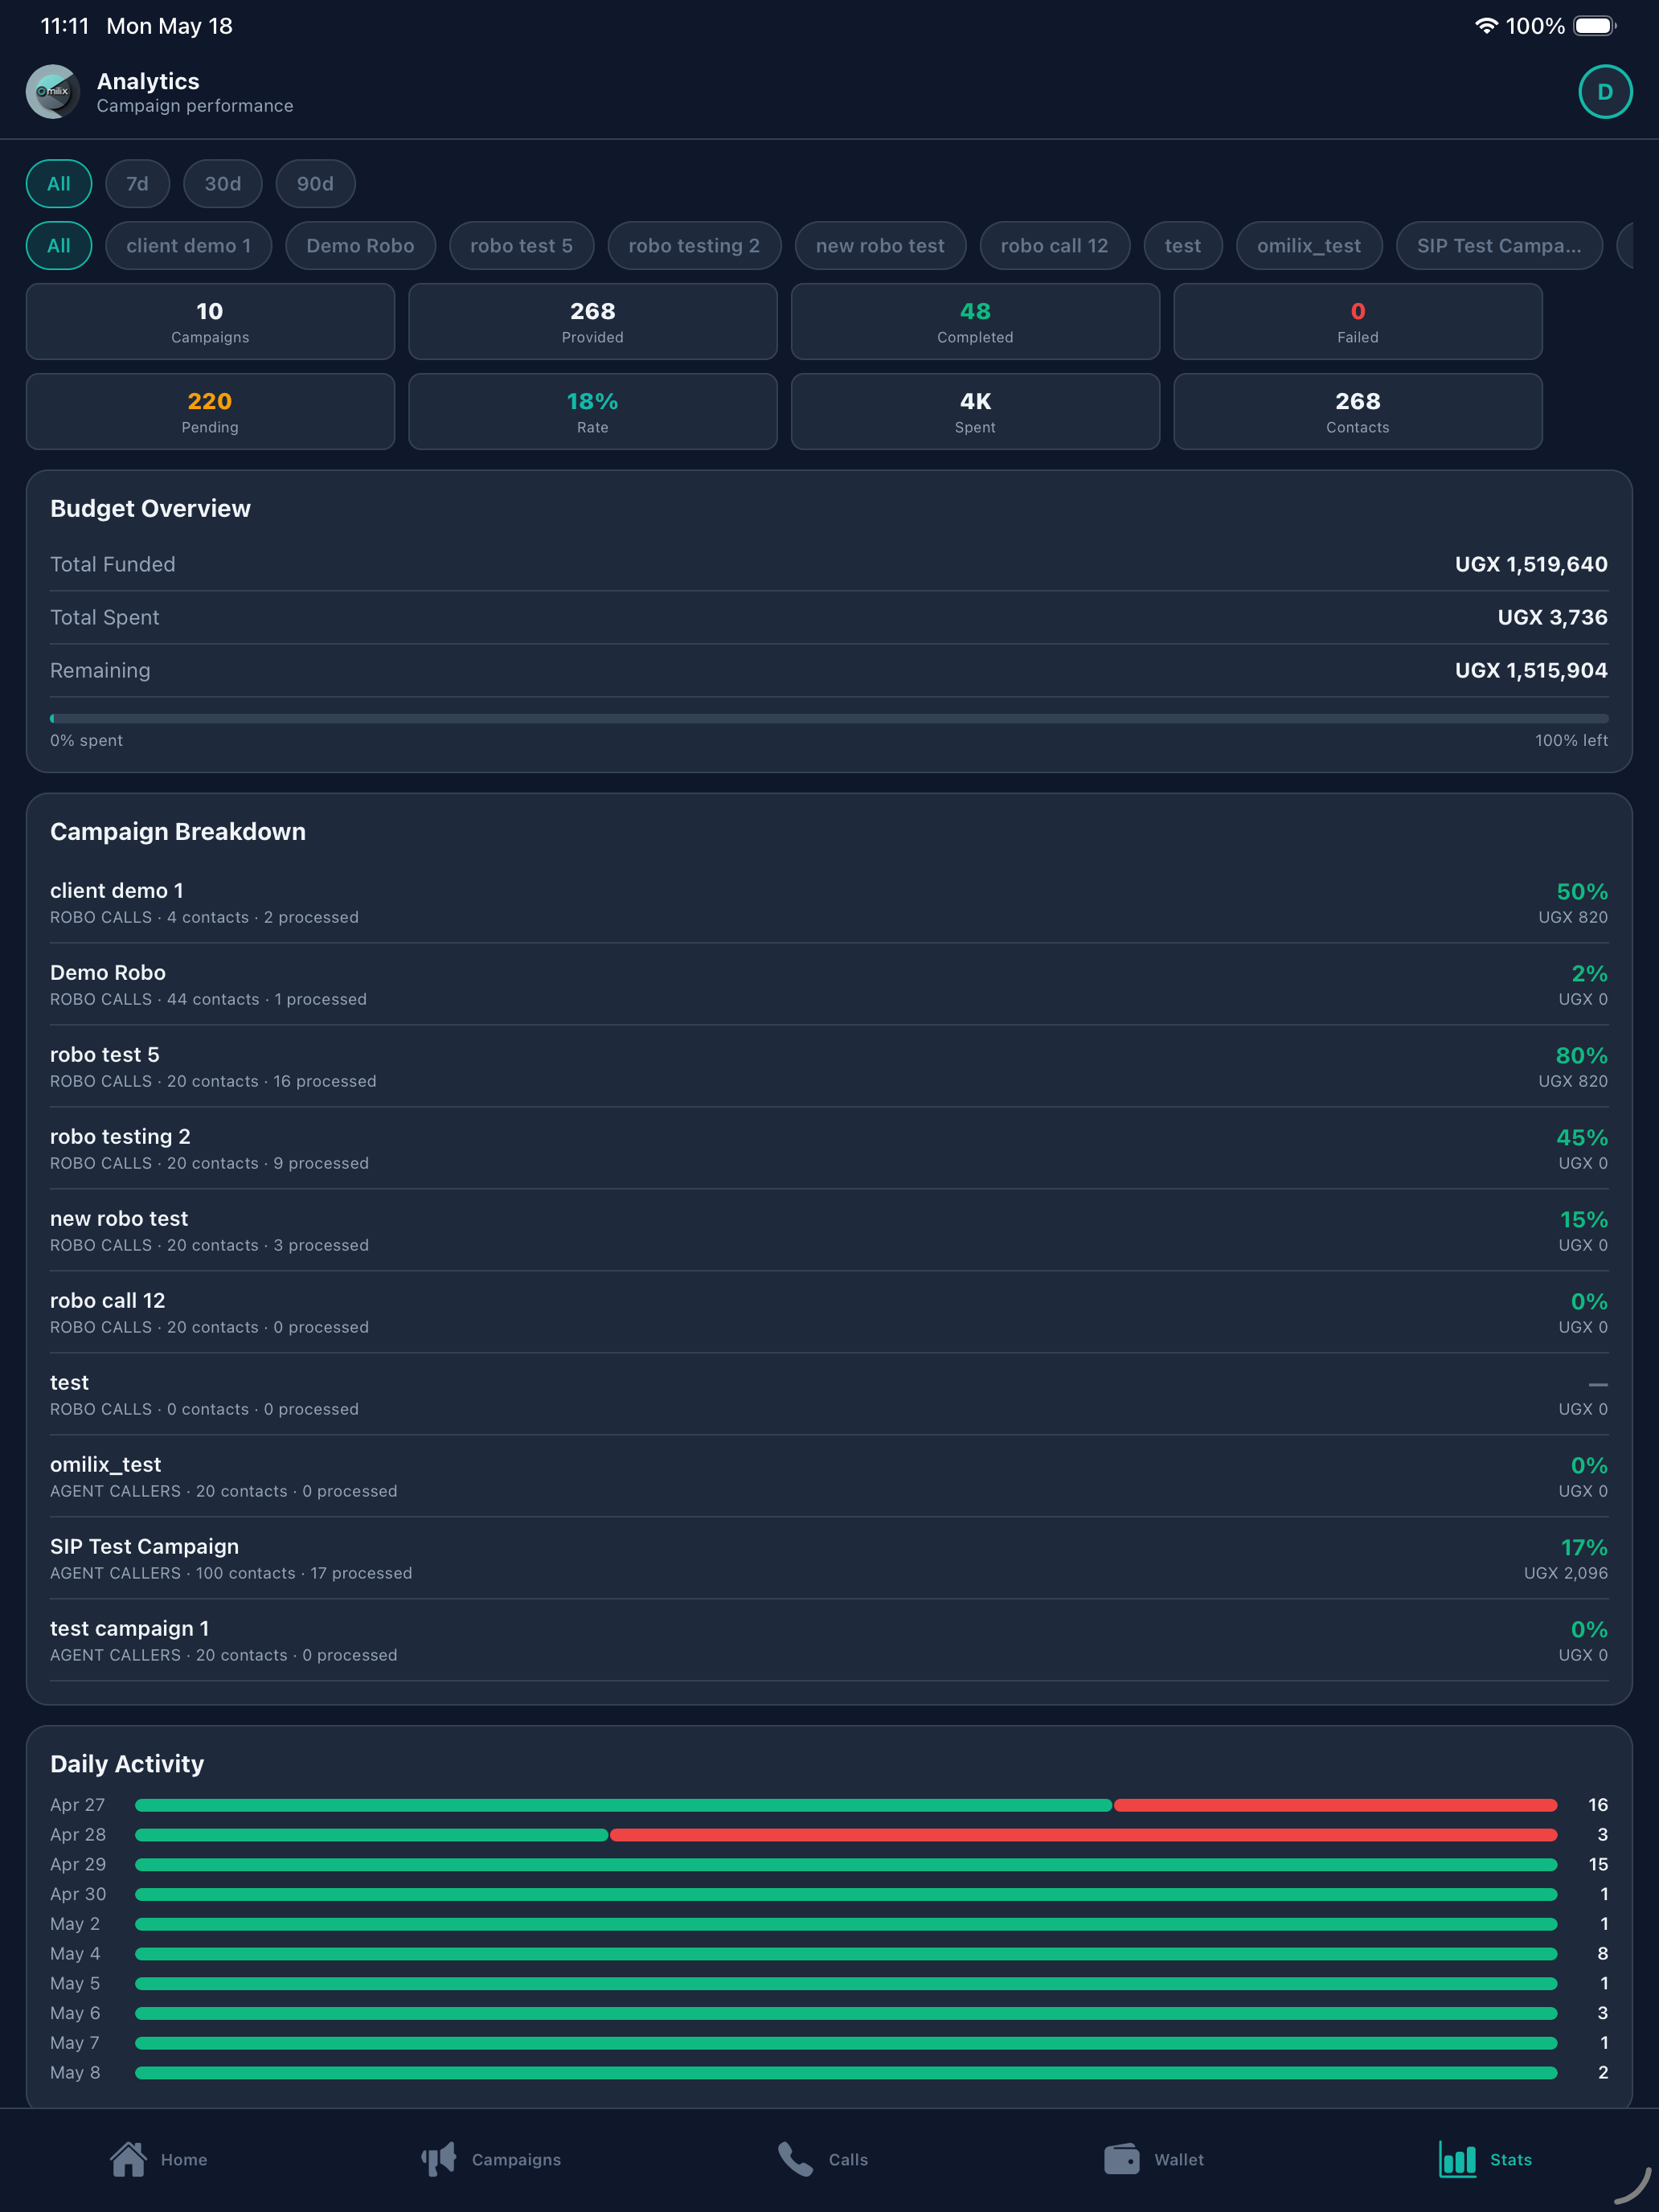This screenshot has height=2212, width=1659.
Task: Tap the May 4 activity bar
Action: click(x=846, y=1954)
